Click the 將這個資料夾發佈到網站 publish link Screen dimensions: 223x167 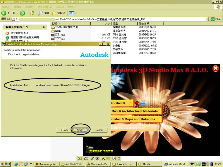pos(25,37)
